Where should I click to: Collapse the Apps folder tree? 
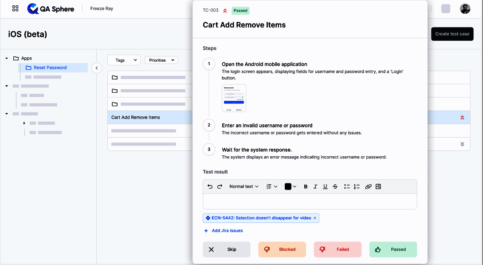click(x=7, y=58)
